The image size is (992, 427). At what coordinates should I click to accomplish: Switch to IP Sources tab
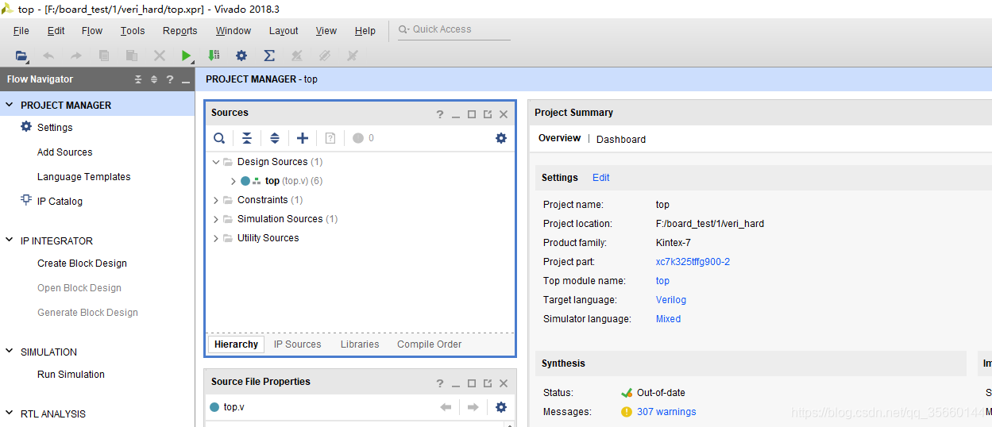(298, 344)
